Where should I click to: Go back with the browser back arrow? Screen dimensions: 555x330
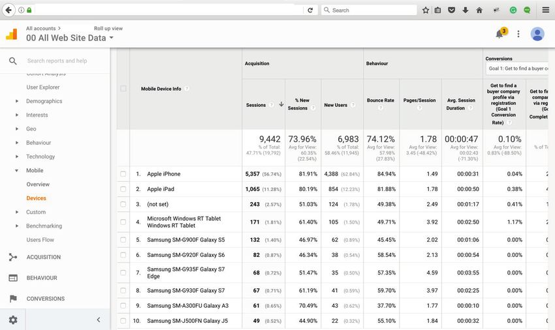(x=8, y=10)
